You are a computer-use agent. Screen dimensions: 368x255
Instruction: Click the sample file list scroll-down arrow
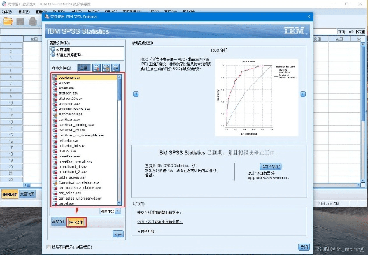click(x=119, y=203)
